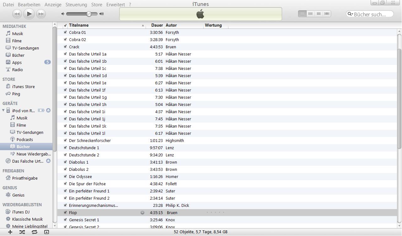Viewport: 402px width, 236px height.
Task: Select the Die Spur der Füchse row
Action: click(x=227, y=184)
